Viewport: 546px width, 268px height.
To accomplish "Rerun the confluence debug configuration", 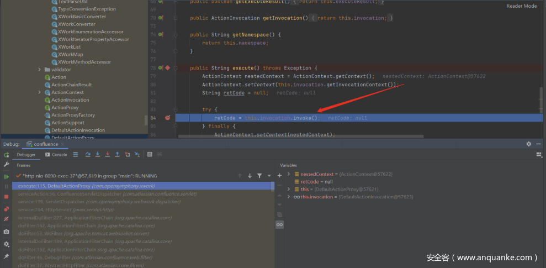I will coord(6,155).
